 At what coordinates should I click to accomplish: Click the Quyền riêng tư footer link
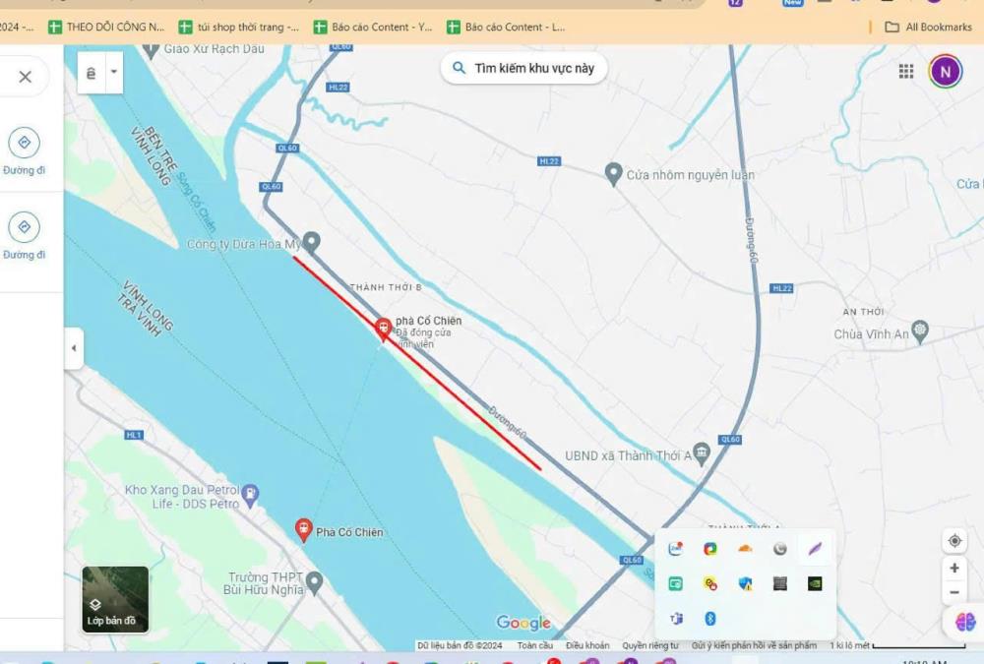pos(650,645)
